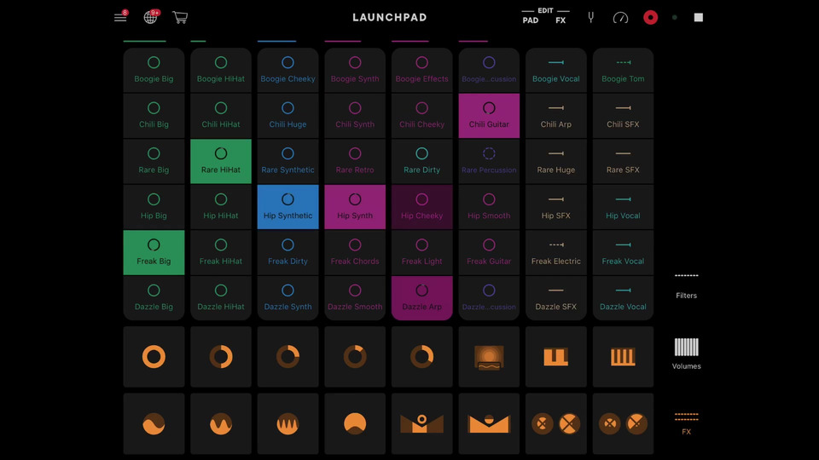Image resolution: width=819 pixels, height=460 pixels.
Task: Tap the Boogie Tom pad
Action: [x=623, y=70]
